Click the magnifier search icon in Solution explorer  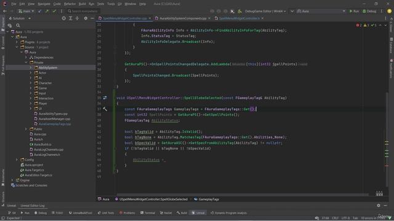click(x=18, y=25)
